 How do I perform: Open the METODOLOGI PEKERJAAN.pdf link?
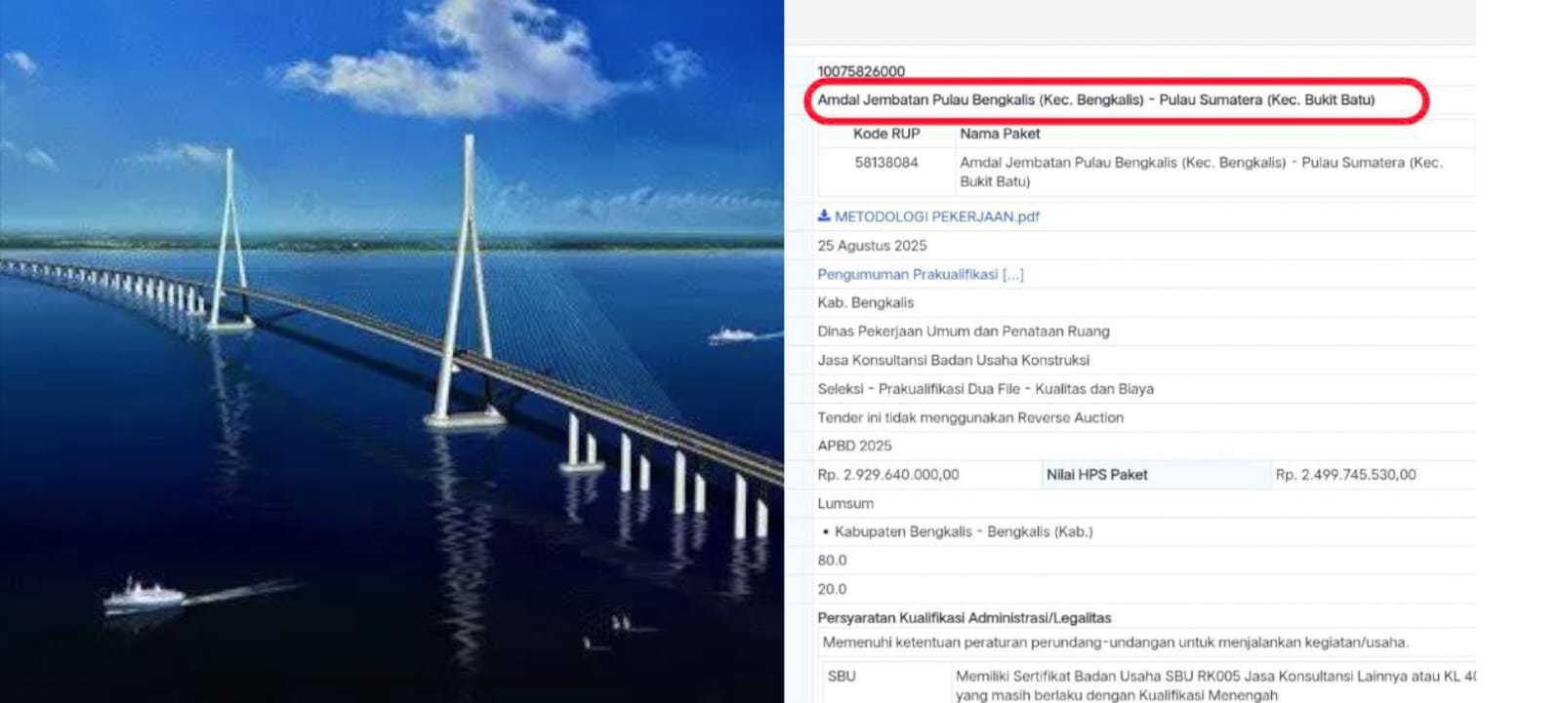coord(937,216)
